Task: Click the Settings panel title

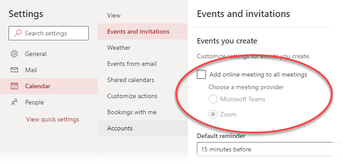Action: click(26, 14)
